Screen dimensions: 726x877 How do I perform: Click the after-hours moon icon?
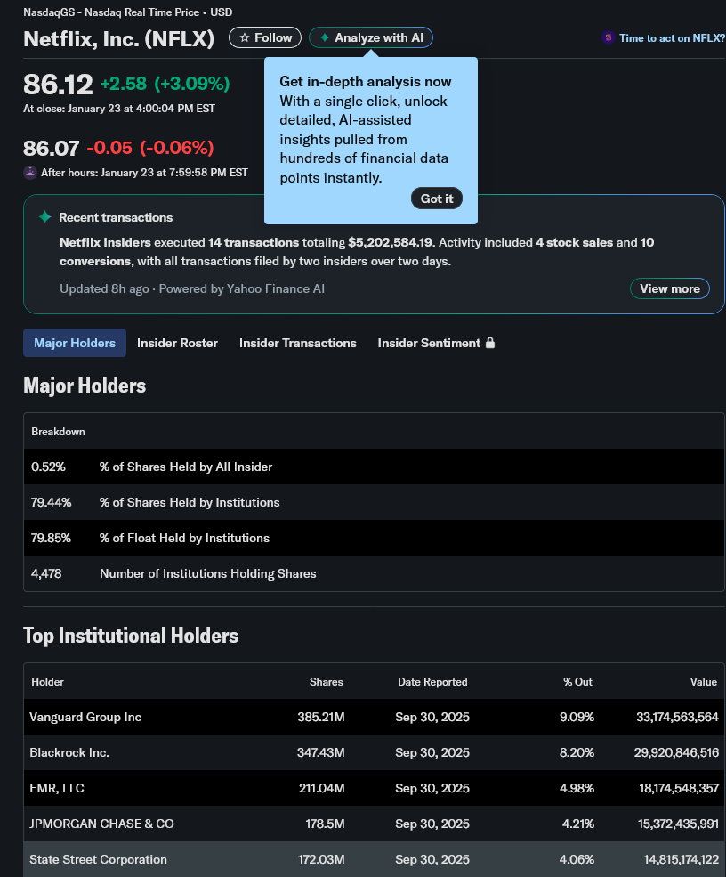(x=30, y=172)
